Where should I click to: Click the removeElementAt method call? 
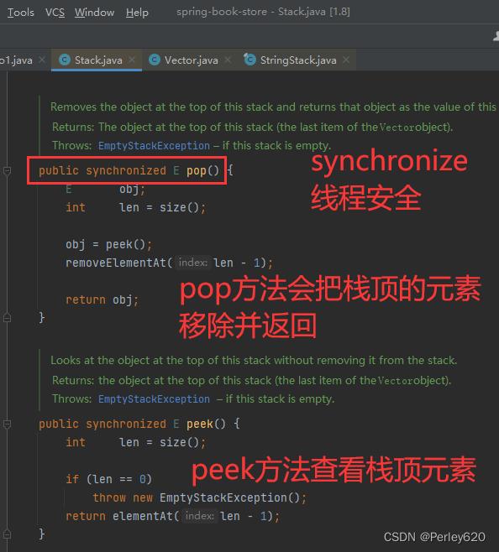pos(116,263)
